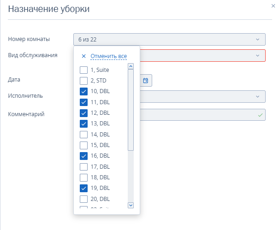Close the Назначение уборки dialog
Screen dimensions: 279x230
273,6
